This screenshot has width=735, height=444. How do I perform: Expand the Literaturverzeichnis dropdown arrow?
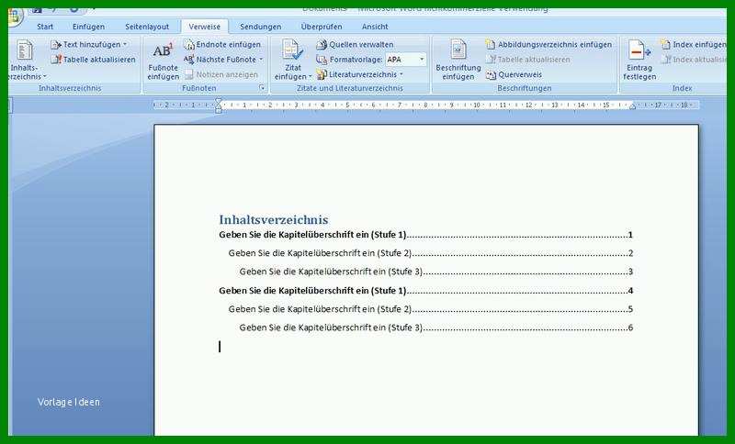(401, 75)
